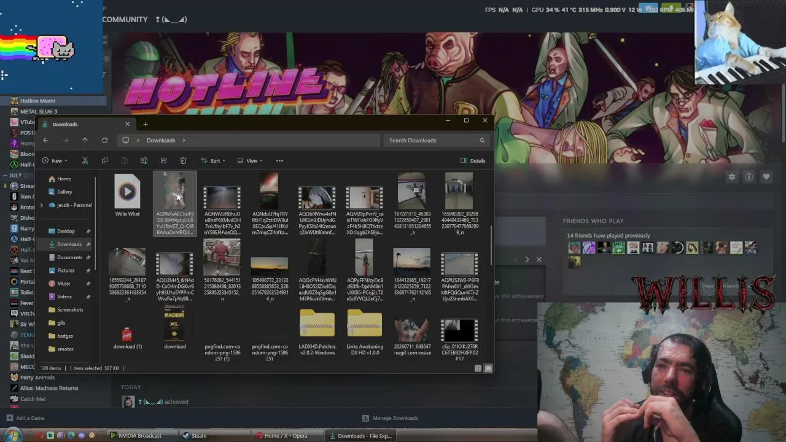Viewport: 786px width, 442px height.
Task: Open Home in Explorer sidebar
Action: point(64,179)
